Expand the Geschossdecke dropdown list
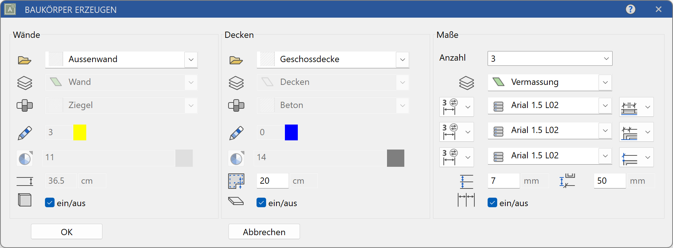 tap(402, 60)
